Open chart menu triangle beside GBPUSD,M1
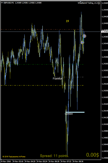The width and height of the screenshot is (108, 163). click(2, 3)
